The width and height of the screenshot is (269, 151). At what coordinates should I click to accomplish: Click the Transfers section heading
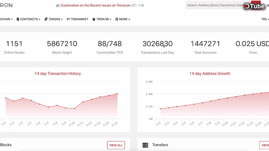click(x=160, y=145)
